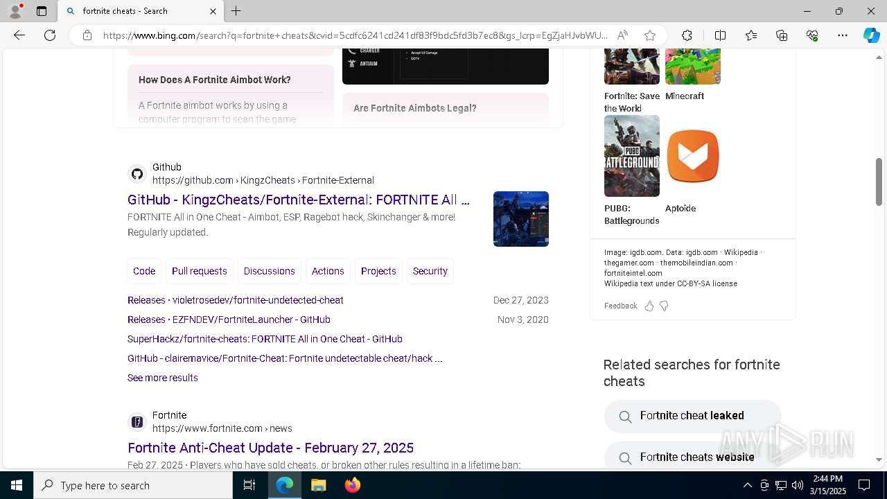
Task: Open Read aloud icon in address bar
Action: 622,35
